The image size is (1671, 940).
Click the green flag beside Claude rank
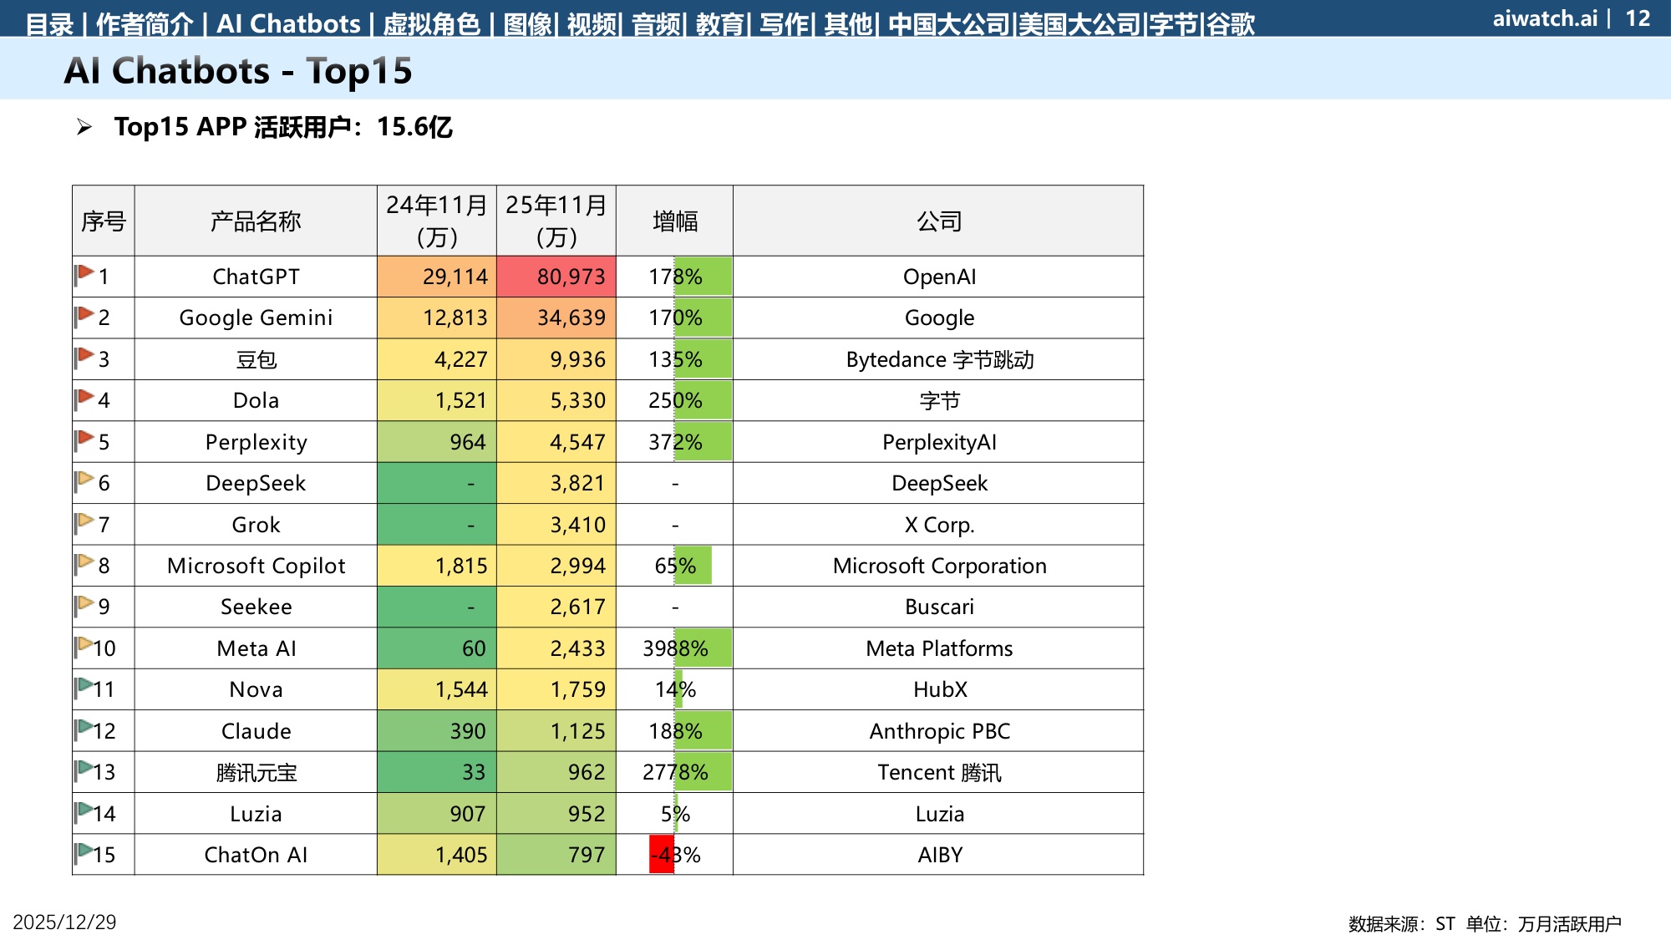(x=84, y=729)
